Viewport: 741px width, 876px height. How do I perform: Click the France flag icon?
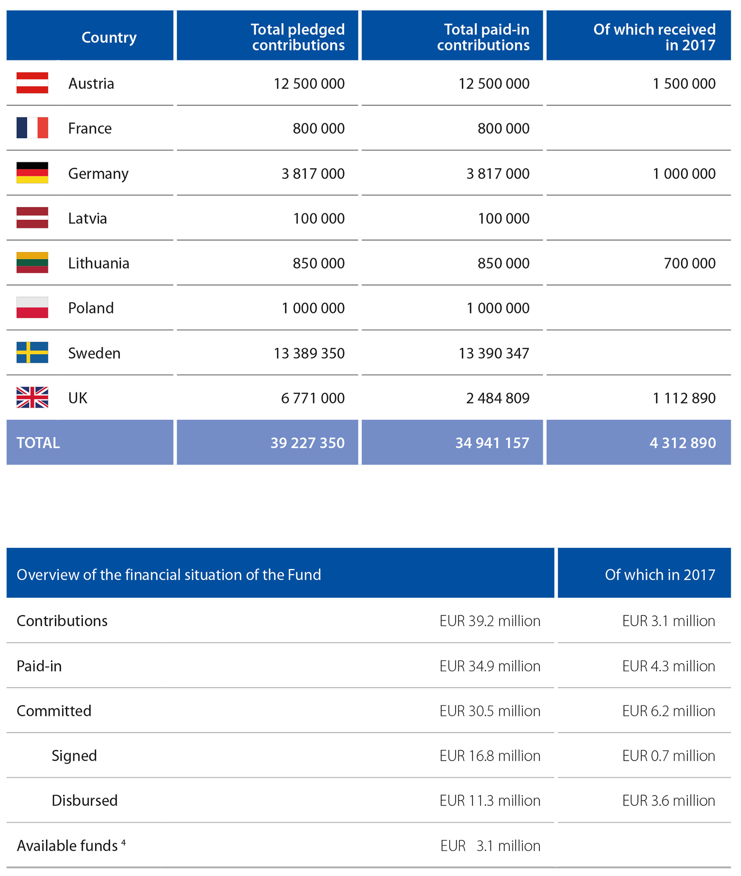[32, 128]
